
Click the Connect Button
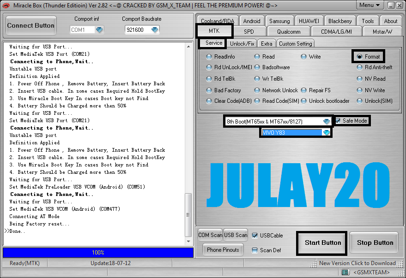[x=31, y=25]
